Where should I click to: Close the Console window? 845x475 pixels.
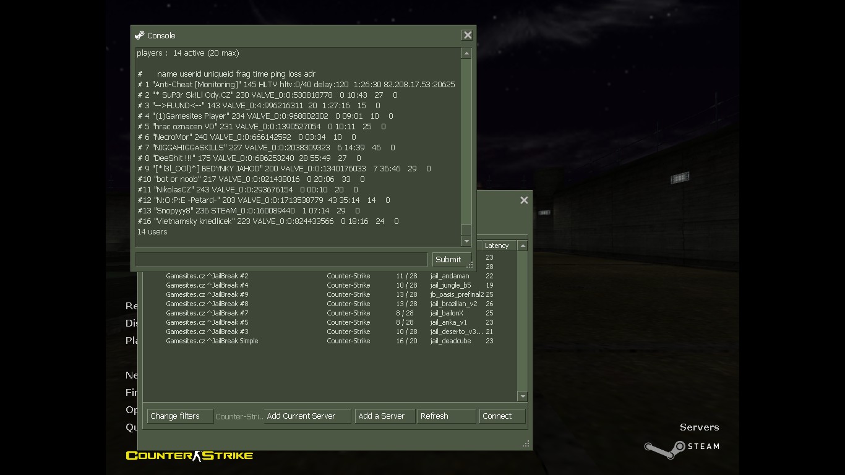pos(468,35)
